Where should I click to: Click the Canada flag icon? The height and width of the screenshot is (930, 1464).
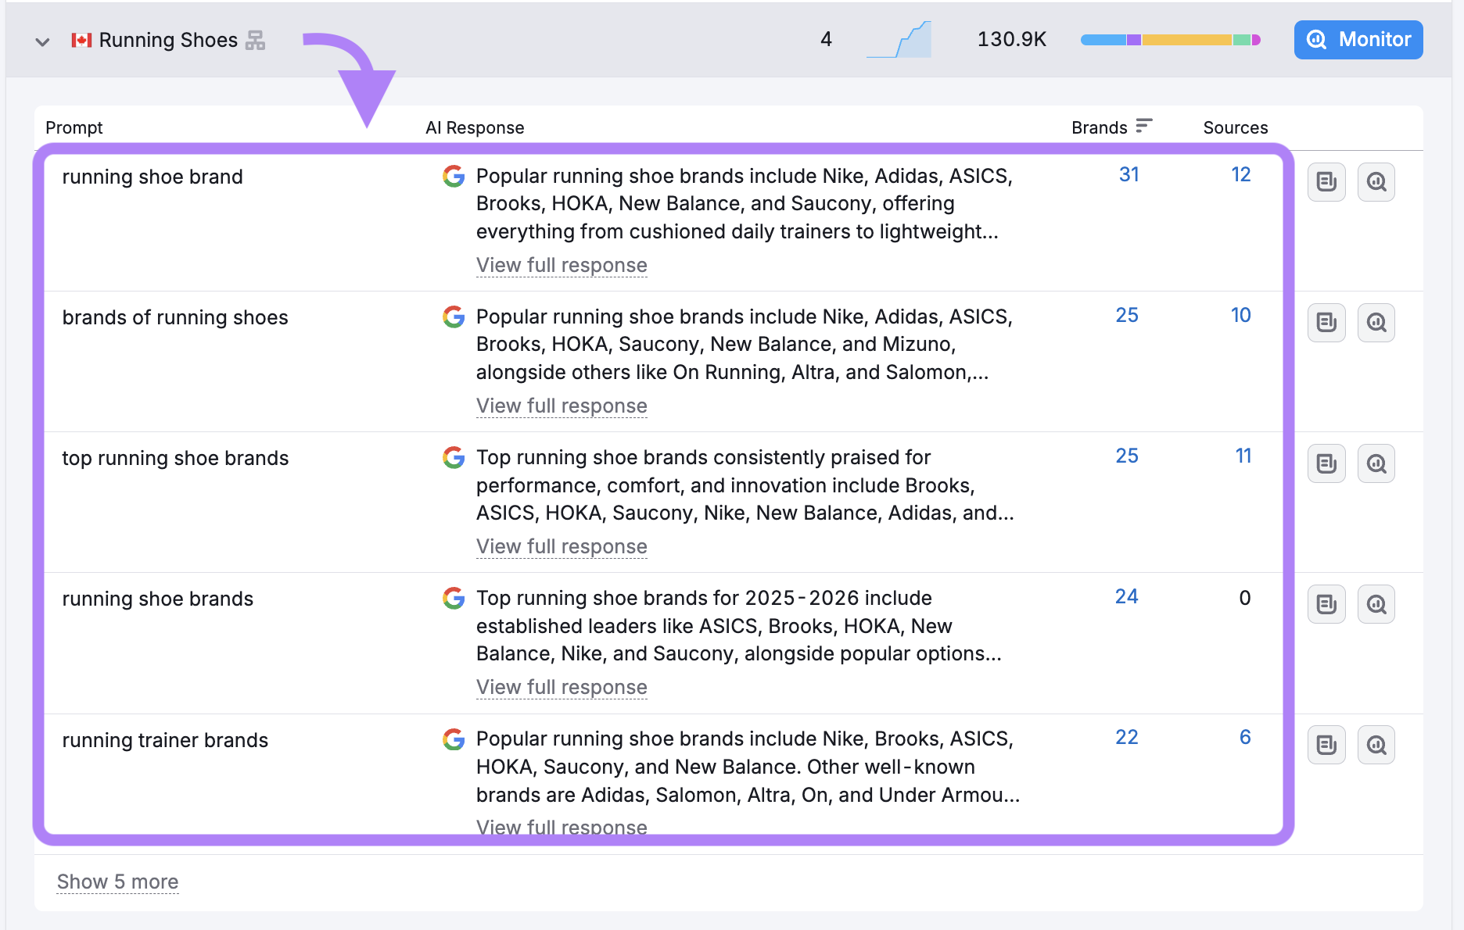(x=81, y=40)
